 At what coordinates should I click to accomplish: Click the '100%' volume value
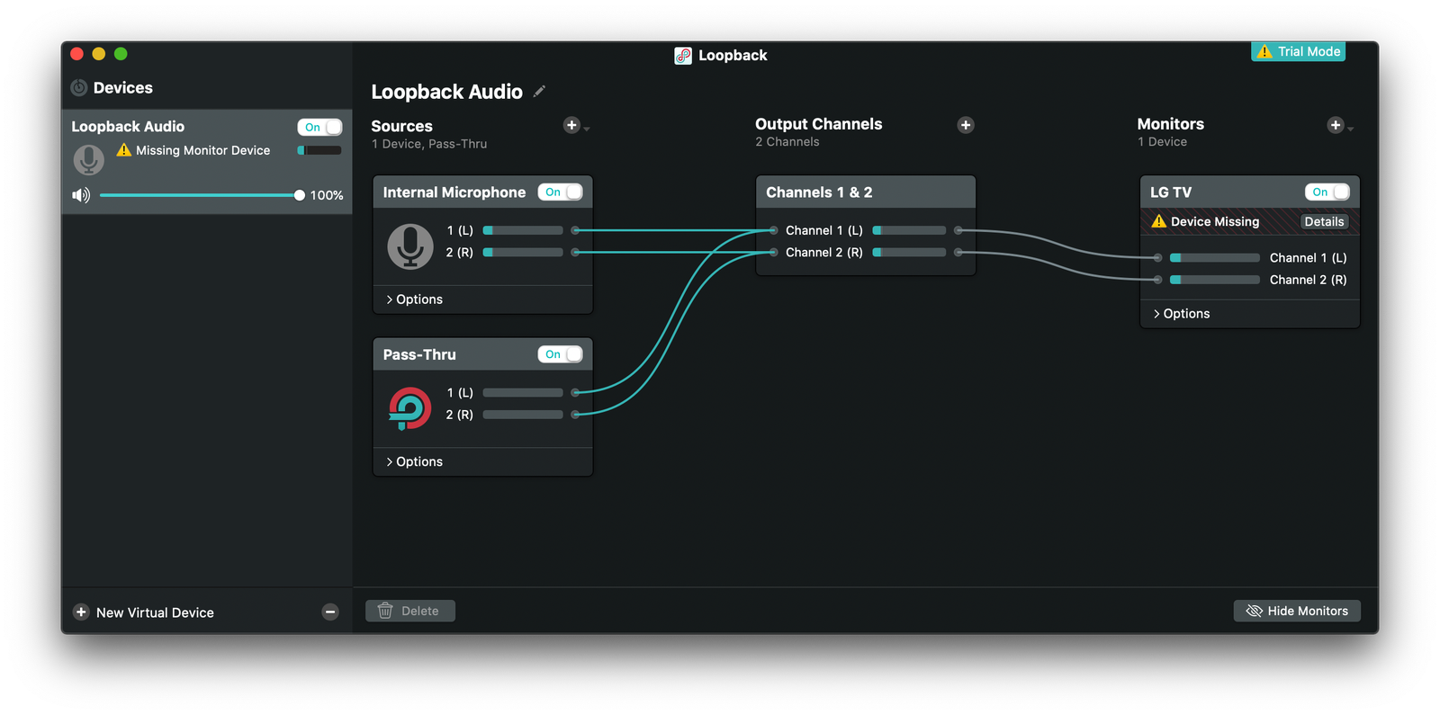[327, 195]
